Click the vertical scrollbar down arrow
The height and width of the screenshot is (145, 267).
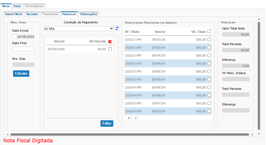pos(259,134)
